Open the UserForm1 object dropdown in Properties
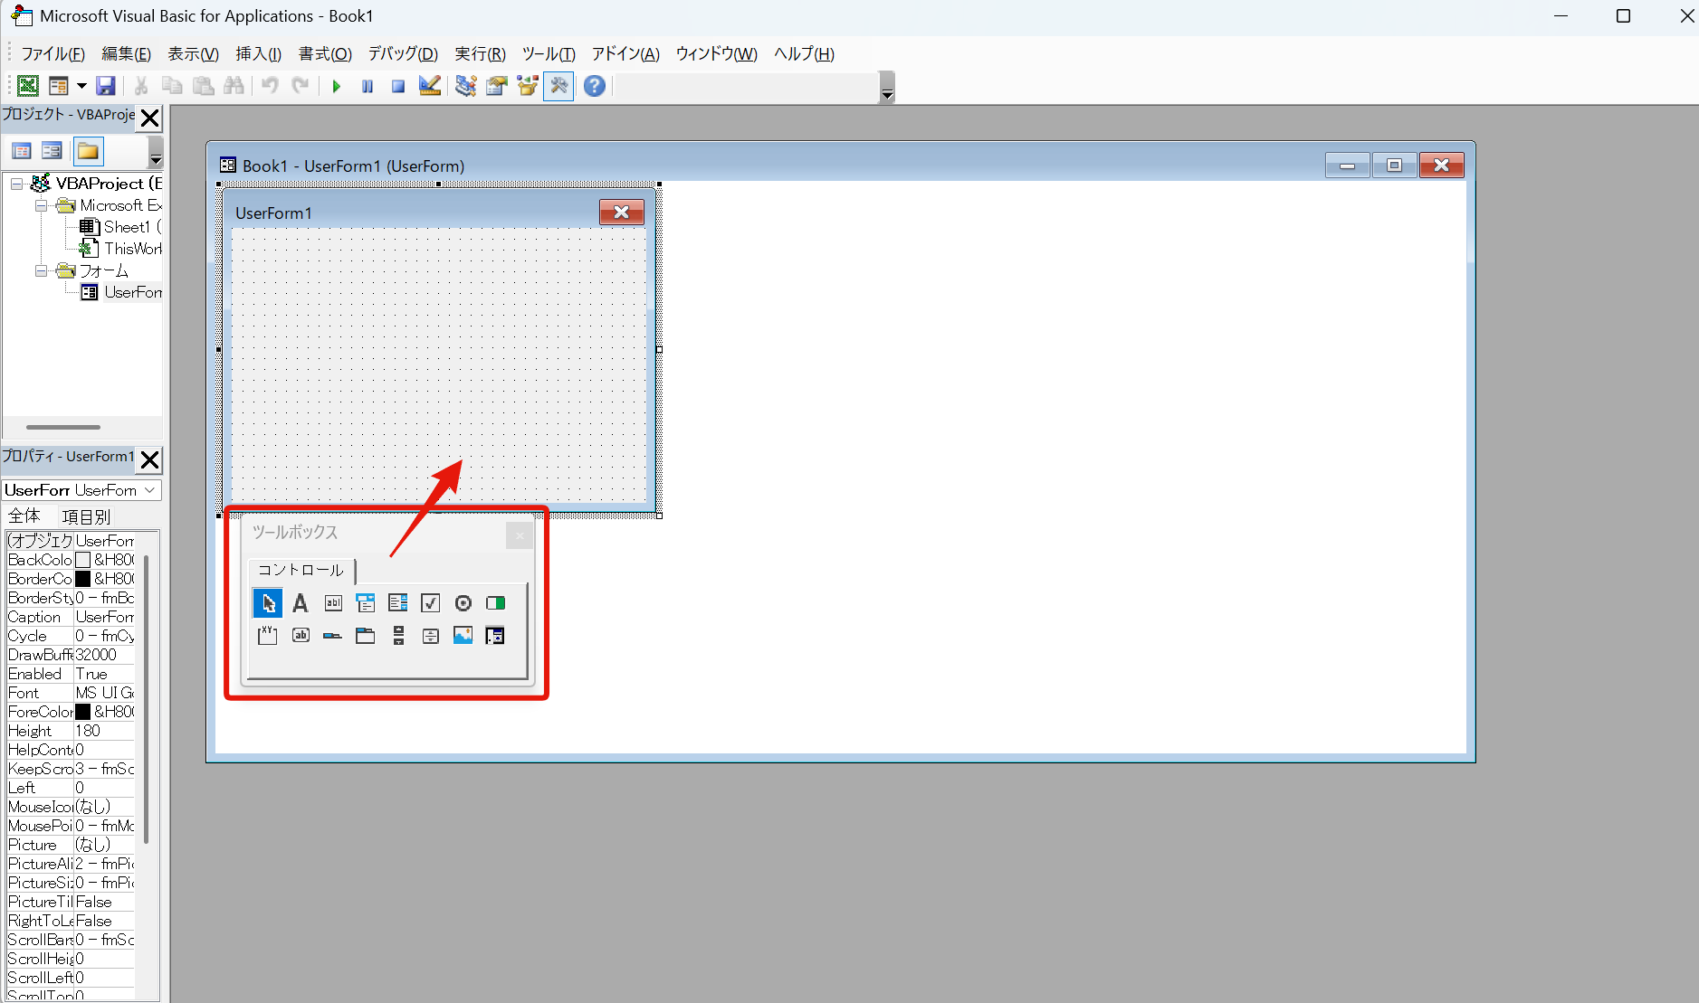Image resolution: width=1699 pixels, height=1003 pixels. pos(150,490)
